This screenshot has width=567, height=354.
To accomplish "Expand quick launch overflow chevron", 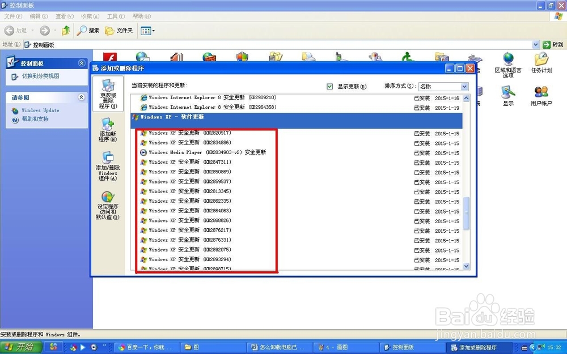I will click(x=104, y=346).
